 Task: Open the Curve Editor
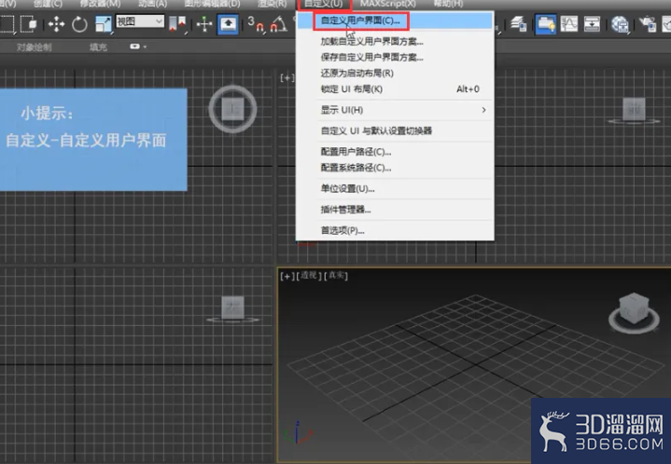point(569,24)
